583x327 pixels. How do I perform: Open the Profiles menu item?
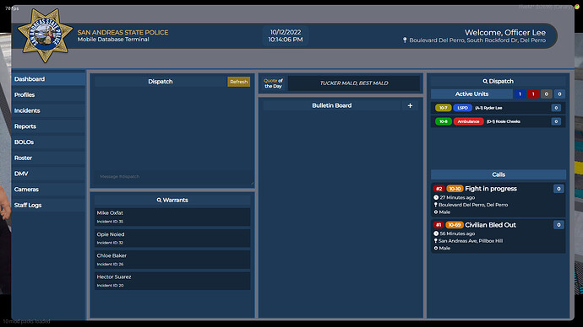click(48, 95)
